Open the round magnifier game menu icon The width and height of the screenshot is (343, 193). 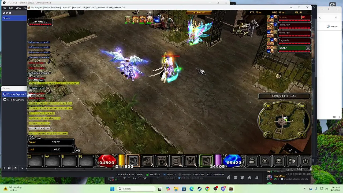tap(265, 161)
